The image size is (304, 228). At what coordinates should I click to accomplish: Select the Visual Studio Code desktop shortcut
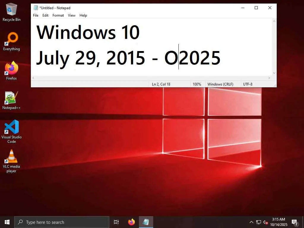pyautogui.click(x=12, y=132)
